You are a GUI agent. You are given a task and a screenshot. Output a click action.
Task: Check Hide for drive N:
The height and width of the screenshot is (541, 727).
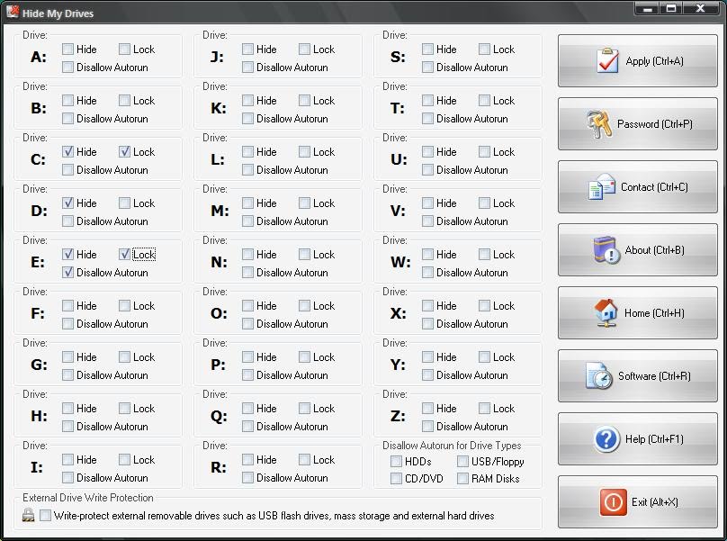click(x=247, y=254)
